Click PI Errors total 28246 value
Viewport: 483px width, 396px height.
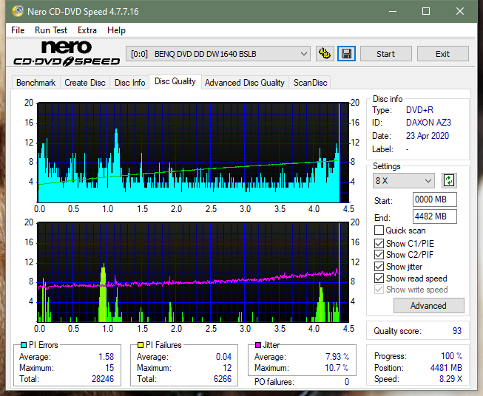[x=103, y=379]
